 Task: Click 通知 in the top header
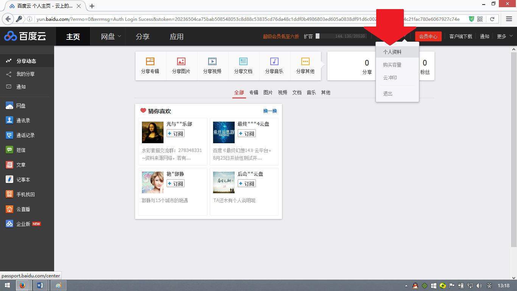pos(484,36)
